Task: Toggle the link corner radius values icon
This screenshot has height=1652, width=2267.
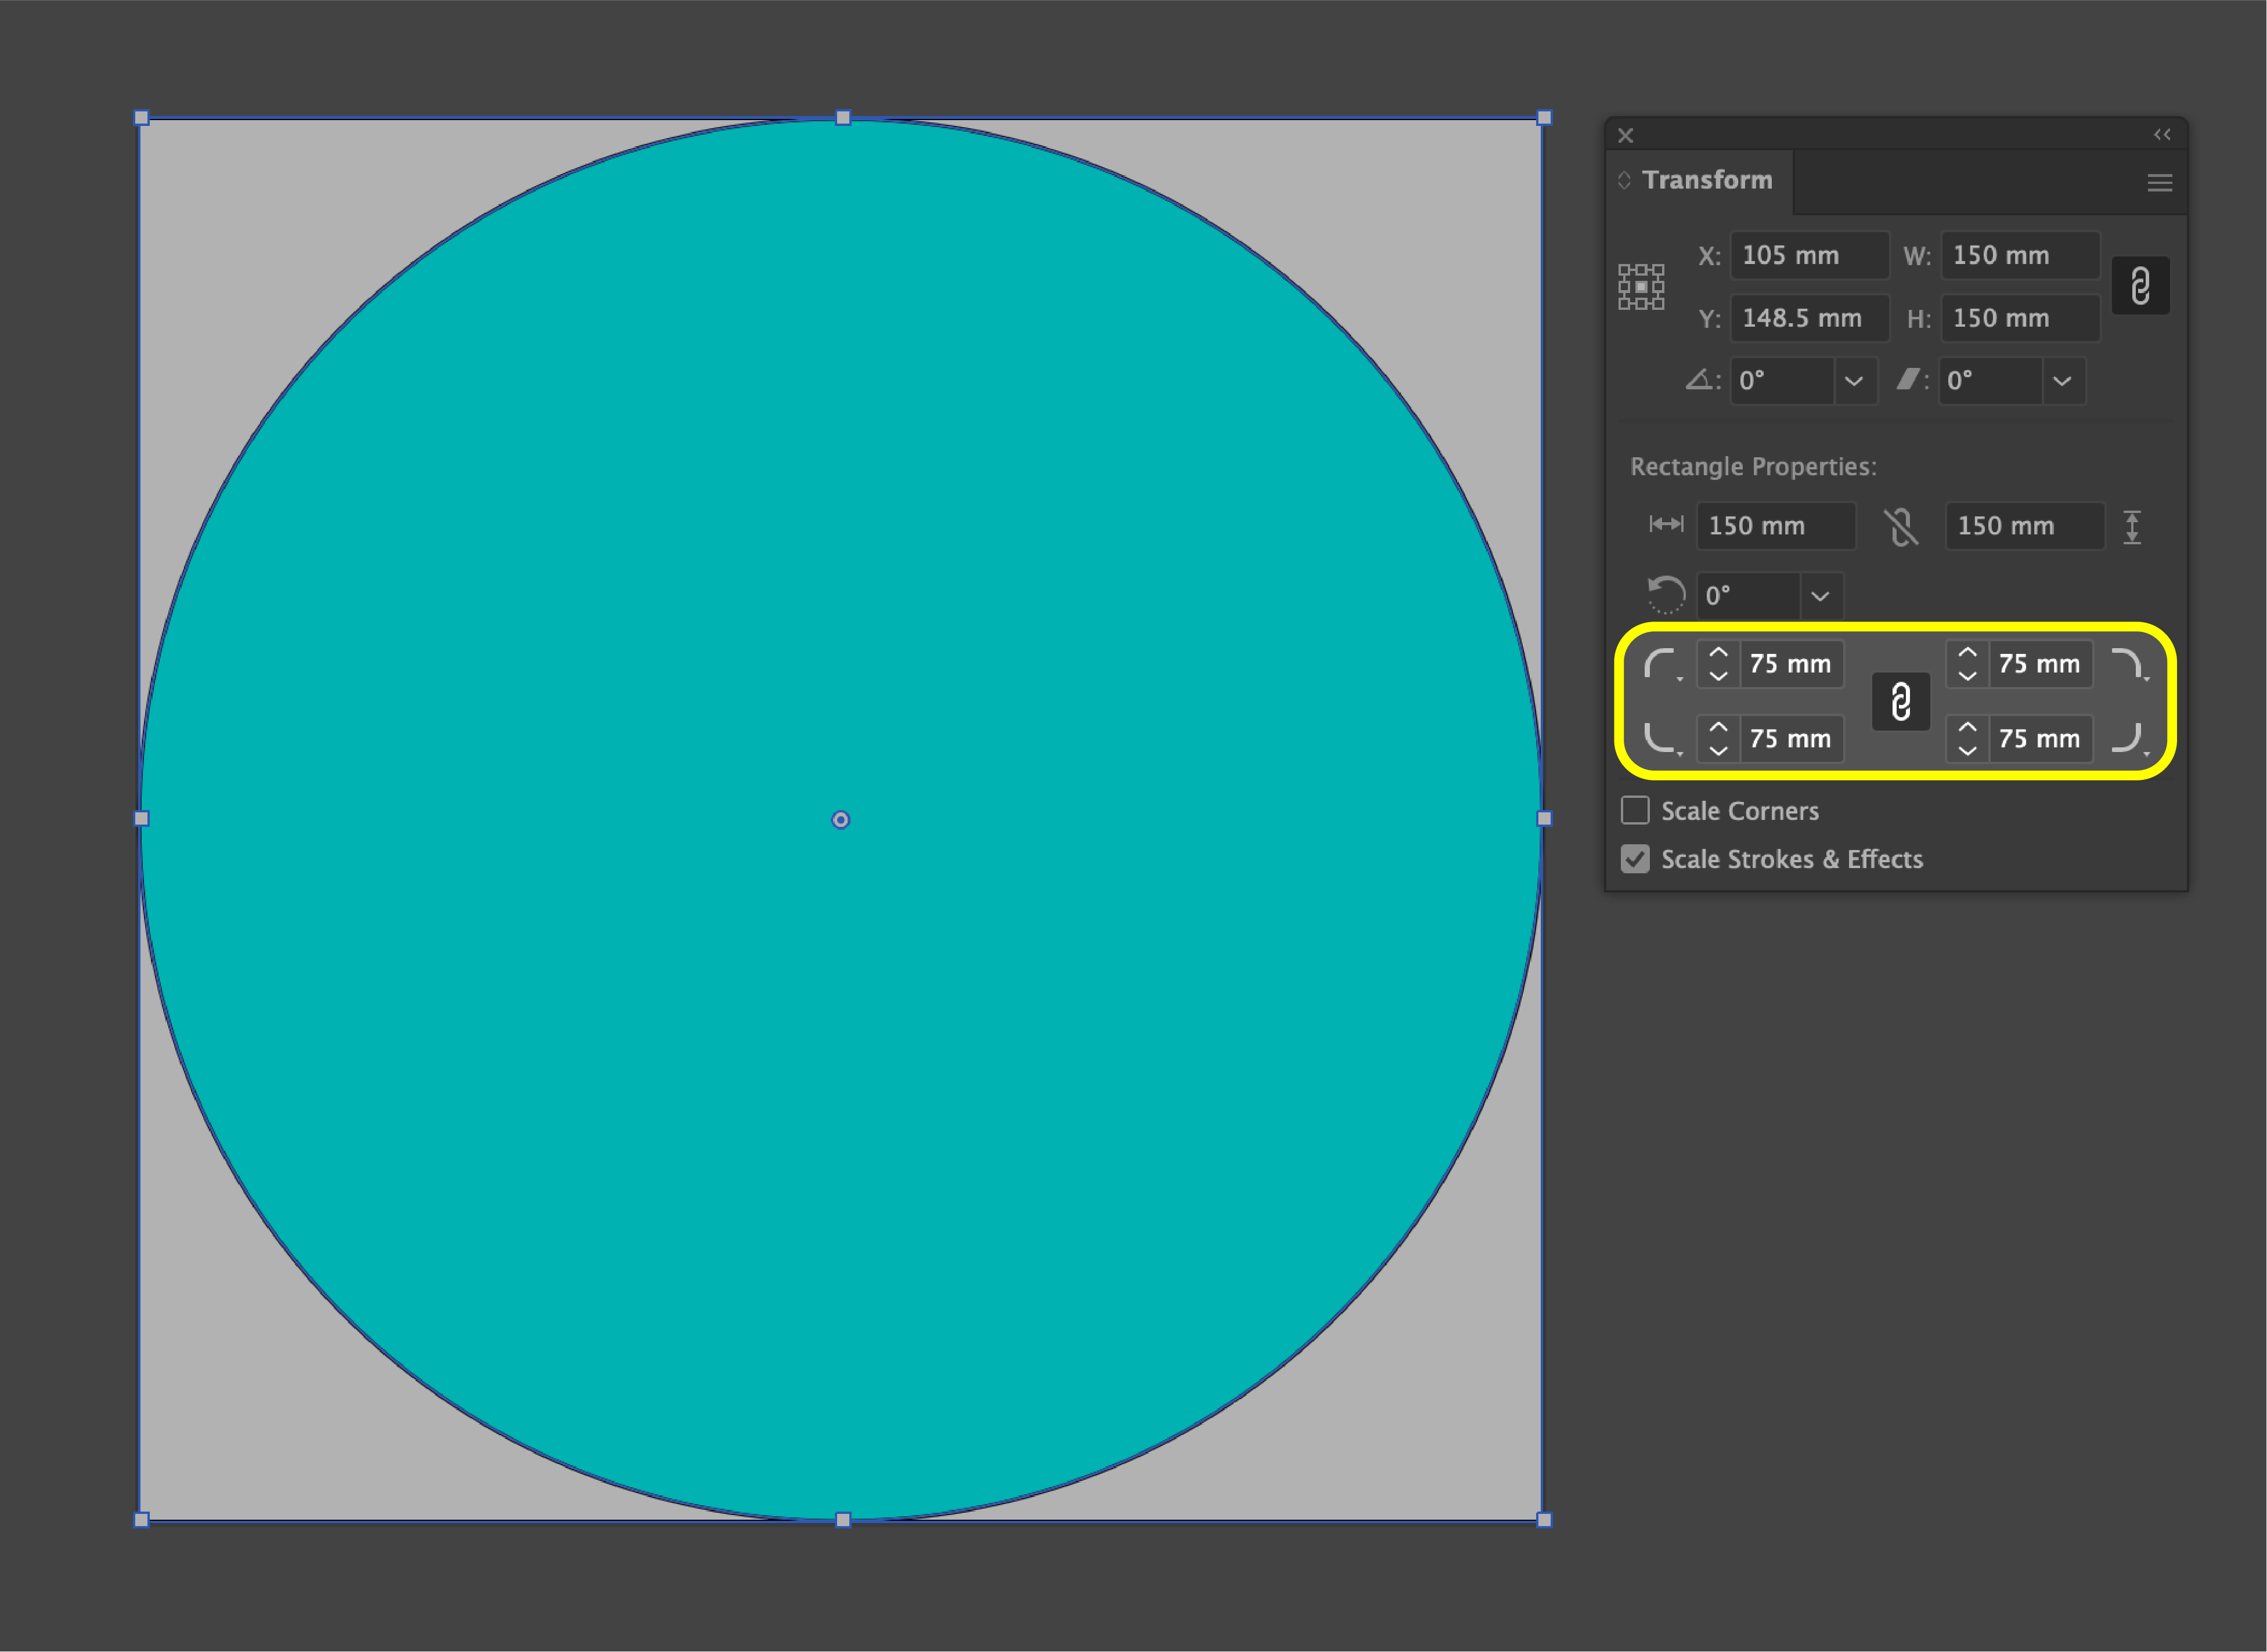Action: (x=1900, y=701)
